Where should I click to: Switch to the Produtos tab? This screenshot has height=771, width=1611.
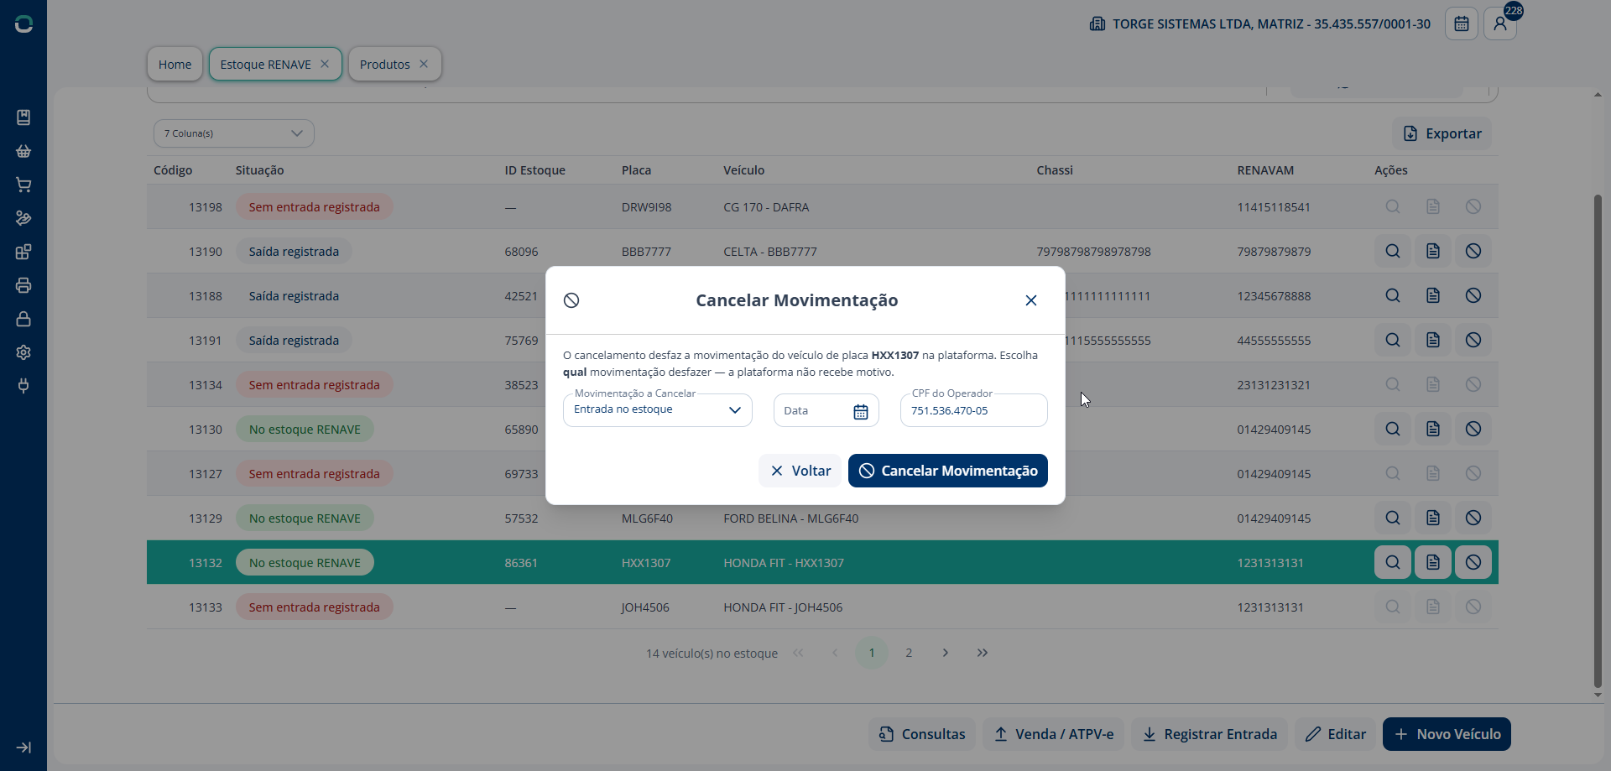(385, 64)
